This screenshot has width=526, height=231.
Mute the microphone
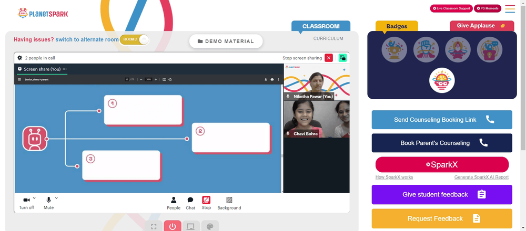click(x=48, y=203)
